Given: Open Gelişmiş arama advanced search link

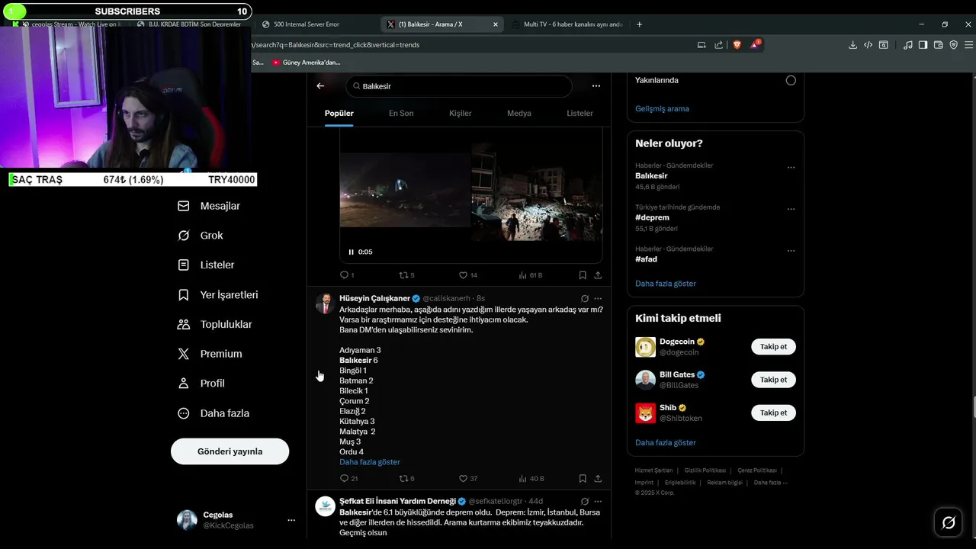Looking at the screenshot, I should pos(662,109).
